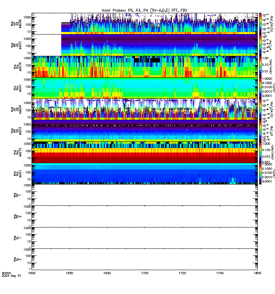Select the "the fff 1" panel label
The image size is (275, 294).
pos(18,195)
